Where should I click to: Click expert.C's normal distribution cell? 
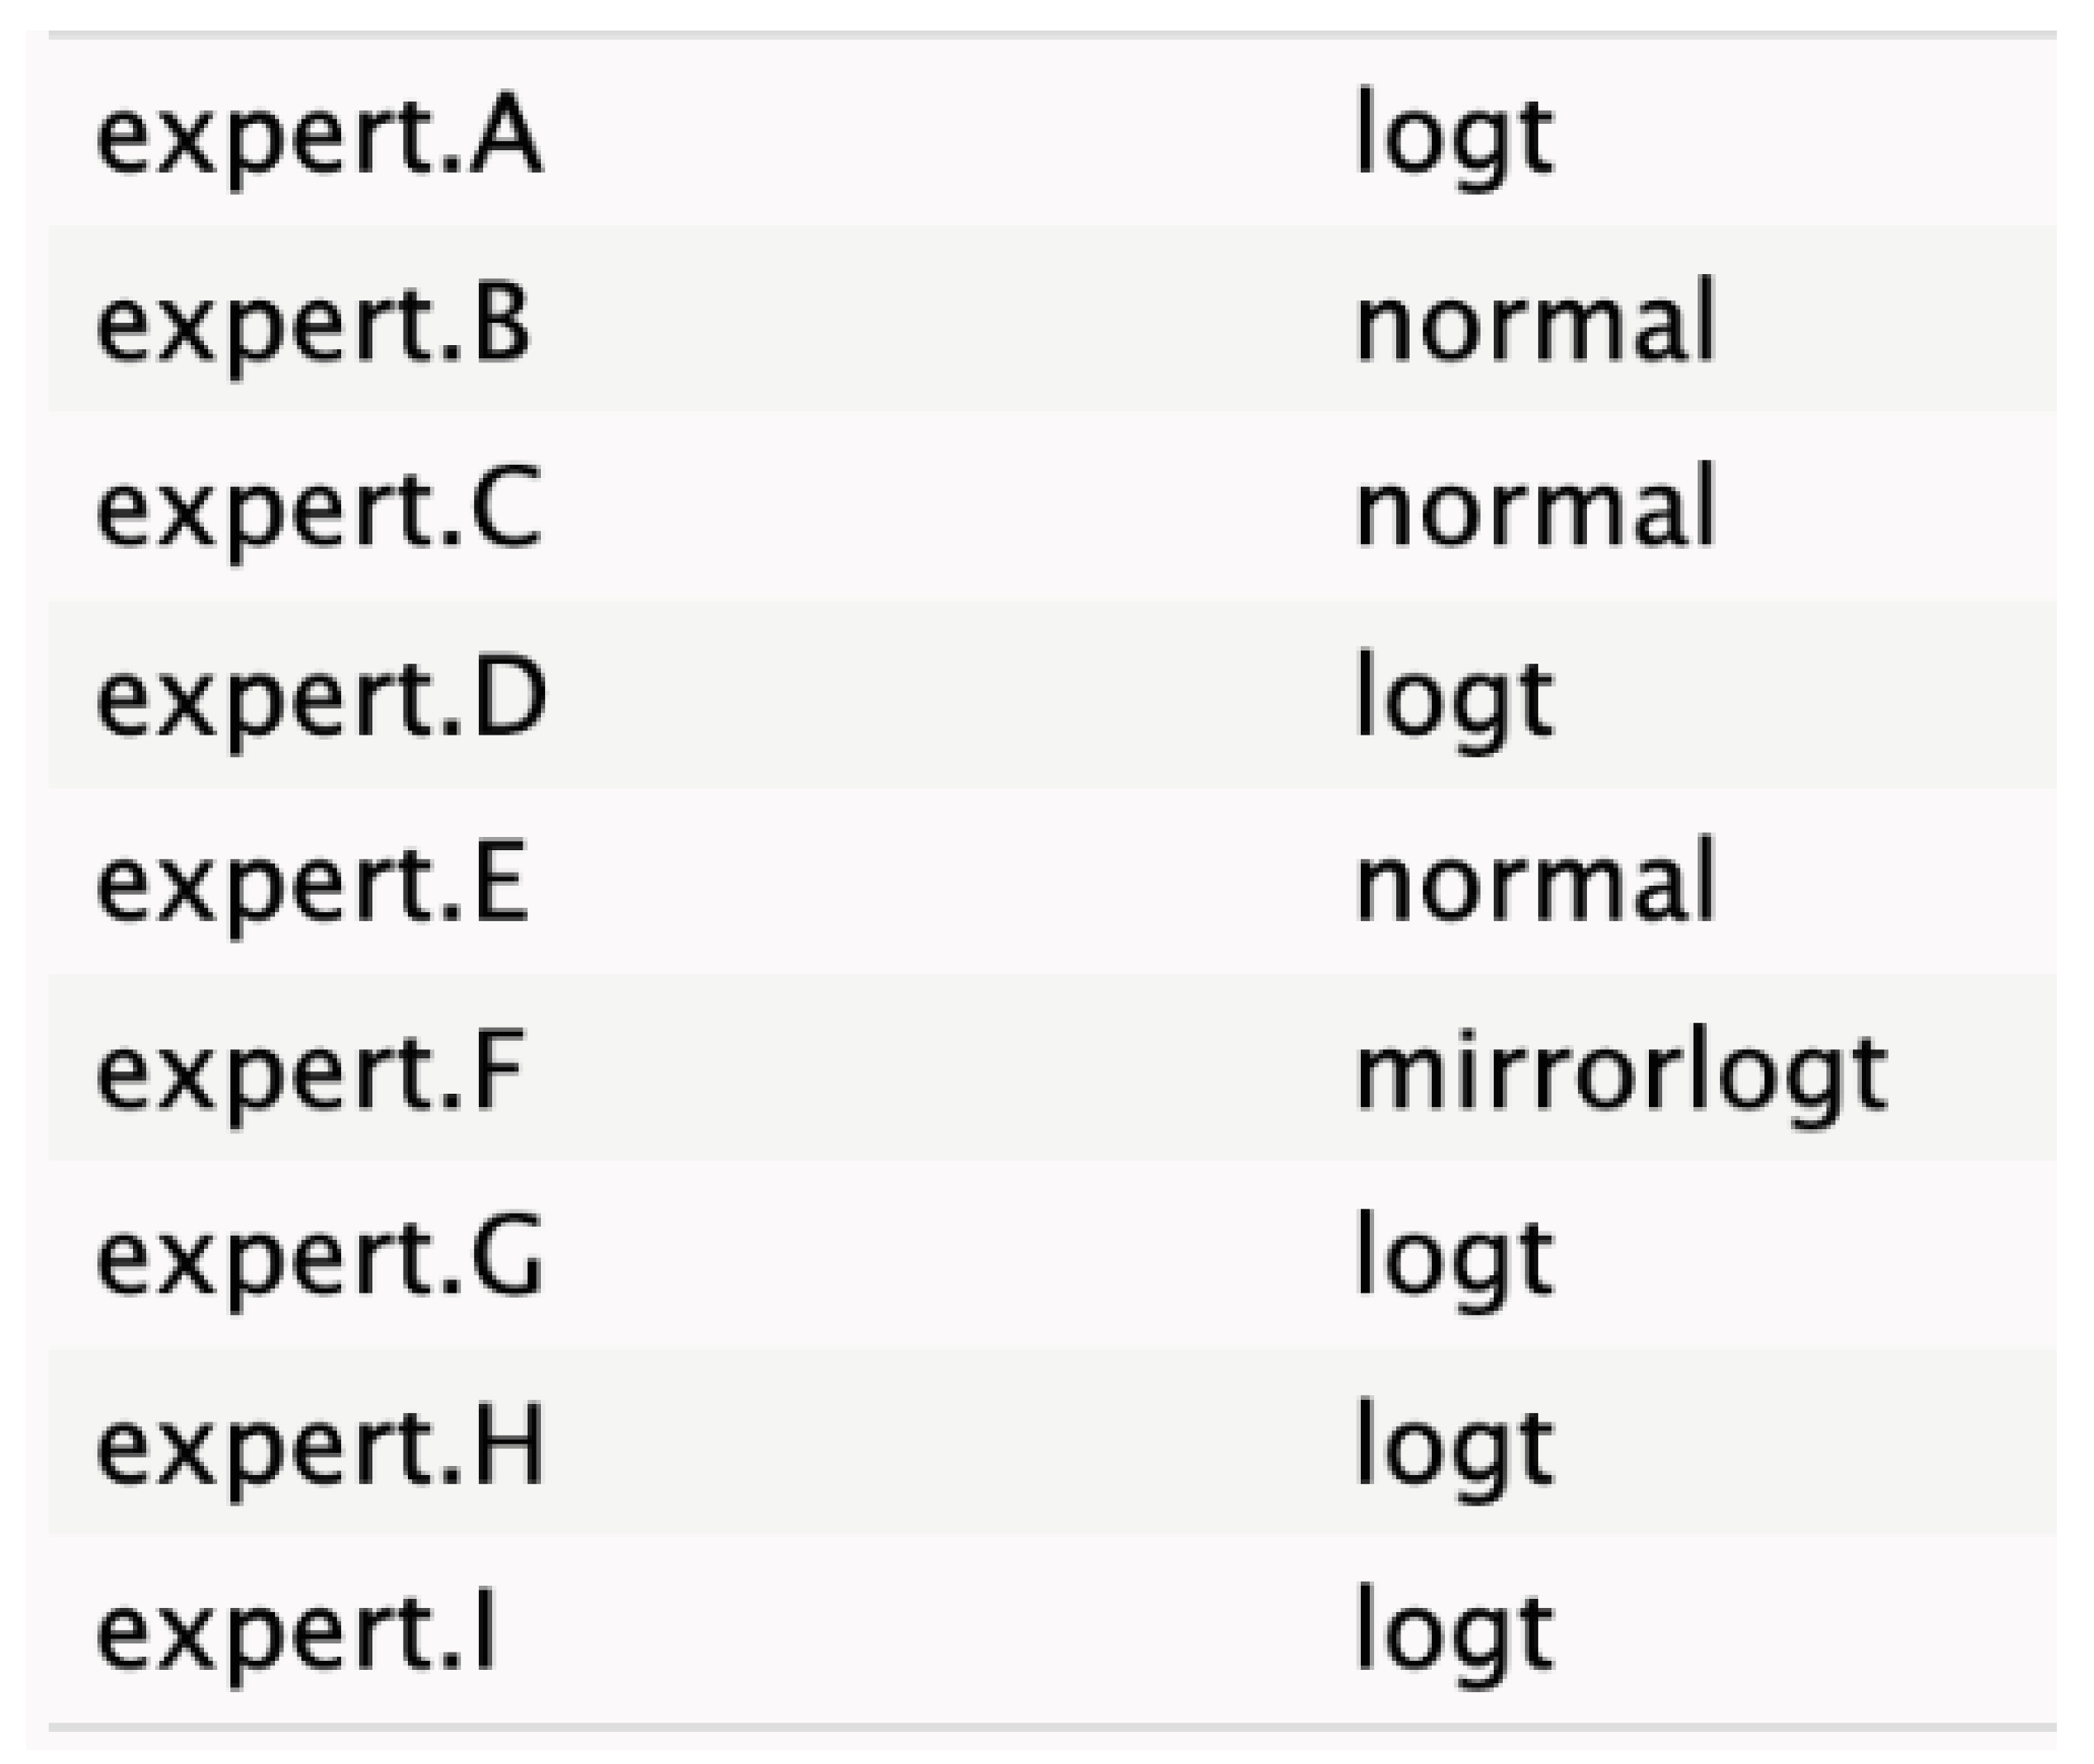click(x=1535, y=510)
